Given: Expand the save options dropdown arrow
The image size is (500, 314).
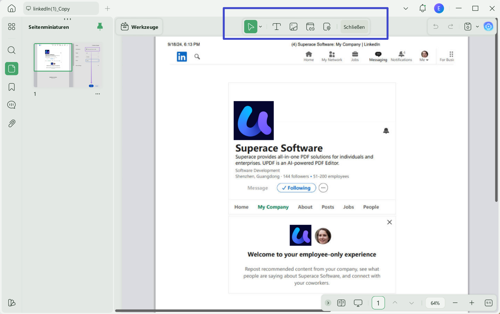Looking at the screenshot, I should [477, 27].
